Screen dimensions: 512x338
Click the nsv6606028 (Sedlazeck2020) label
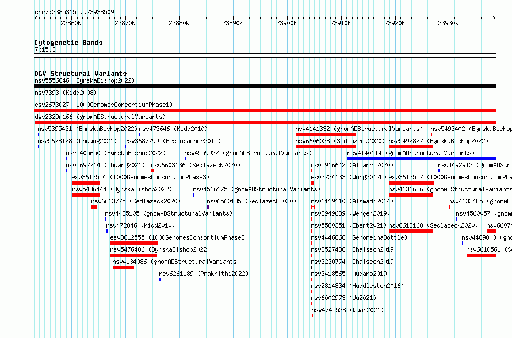(340, 141)
